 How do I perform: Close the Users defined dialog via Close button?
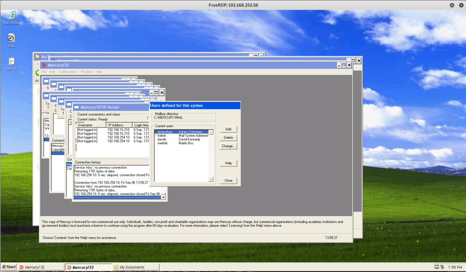pos(228,181)
